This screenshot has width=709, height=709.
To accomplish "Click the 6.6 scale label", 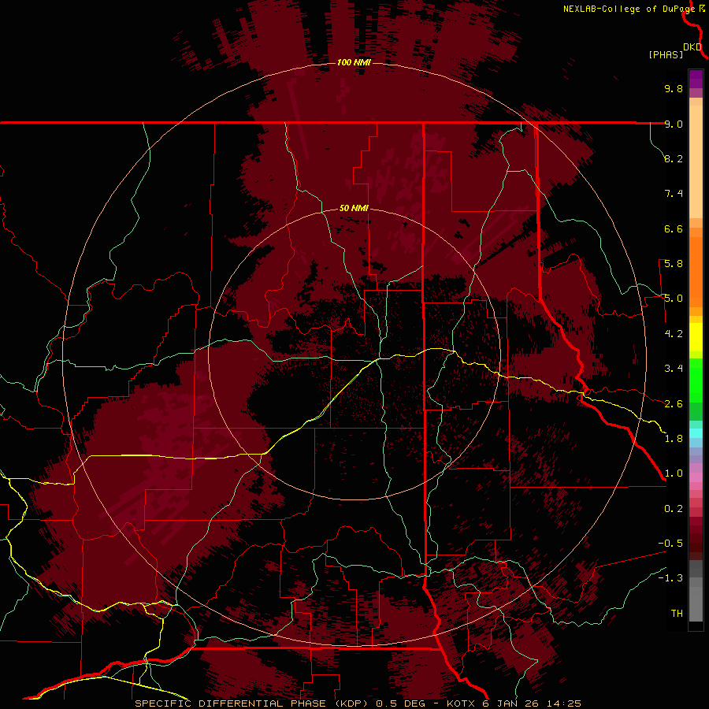I will coord(674,228).
